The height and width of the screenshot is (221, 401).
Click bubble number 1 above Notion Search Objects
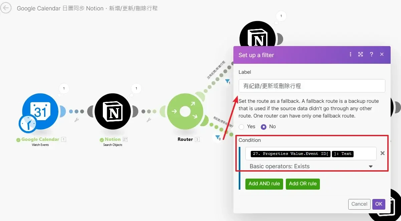(x=136, y=89)
